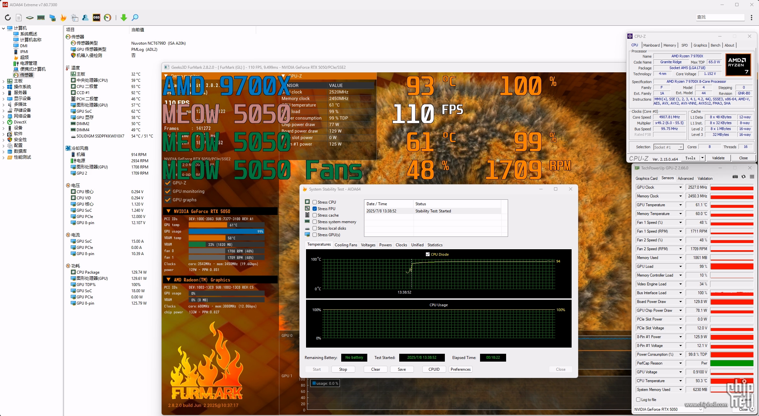759x416 pixels.
Task: Open the GPU Clock sensor dropdown in GPU-Z
Action: pyautogui.click(x=680, y=187)
